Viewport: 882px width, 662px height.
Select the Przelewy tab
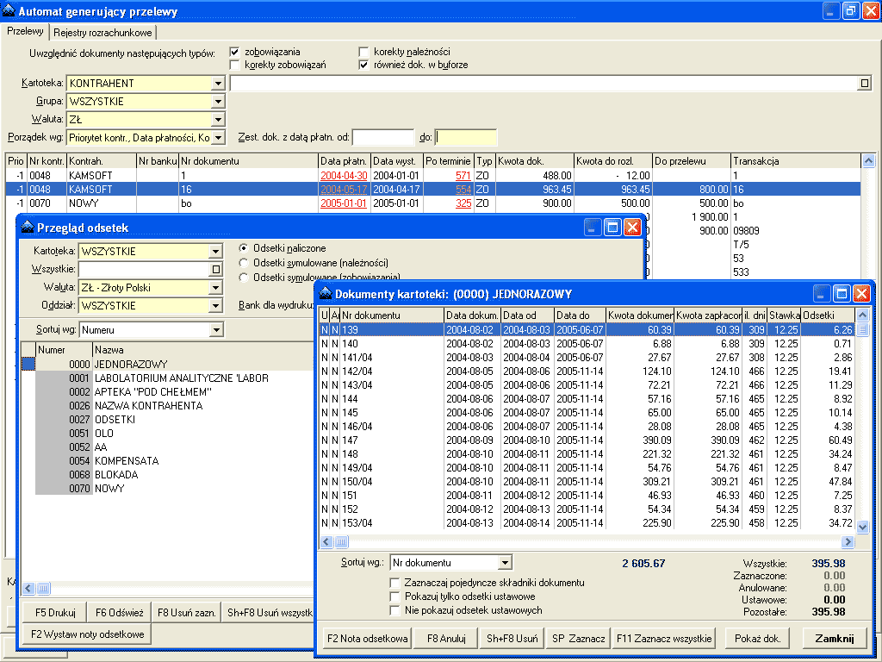(25, 31)
